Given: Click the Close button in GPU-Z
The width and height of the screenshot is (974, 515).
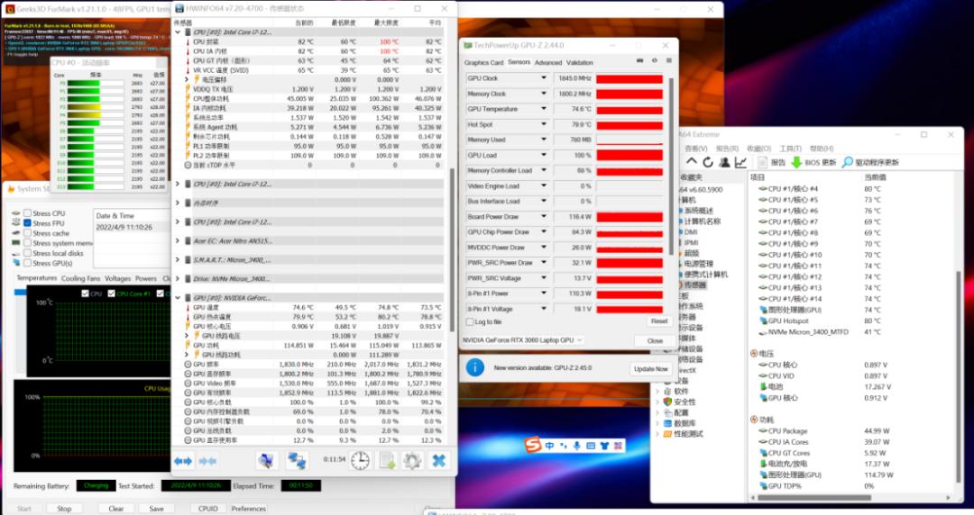Looking at the screenshot, I should click(655, 340).
